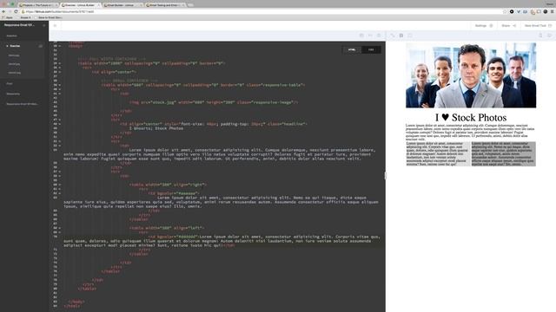This screenshot has width=556, height=312.
Task: Fold the responsive-table table line gutter arrow
Action: pyautogui.click(x=60, y=85)
